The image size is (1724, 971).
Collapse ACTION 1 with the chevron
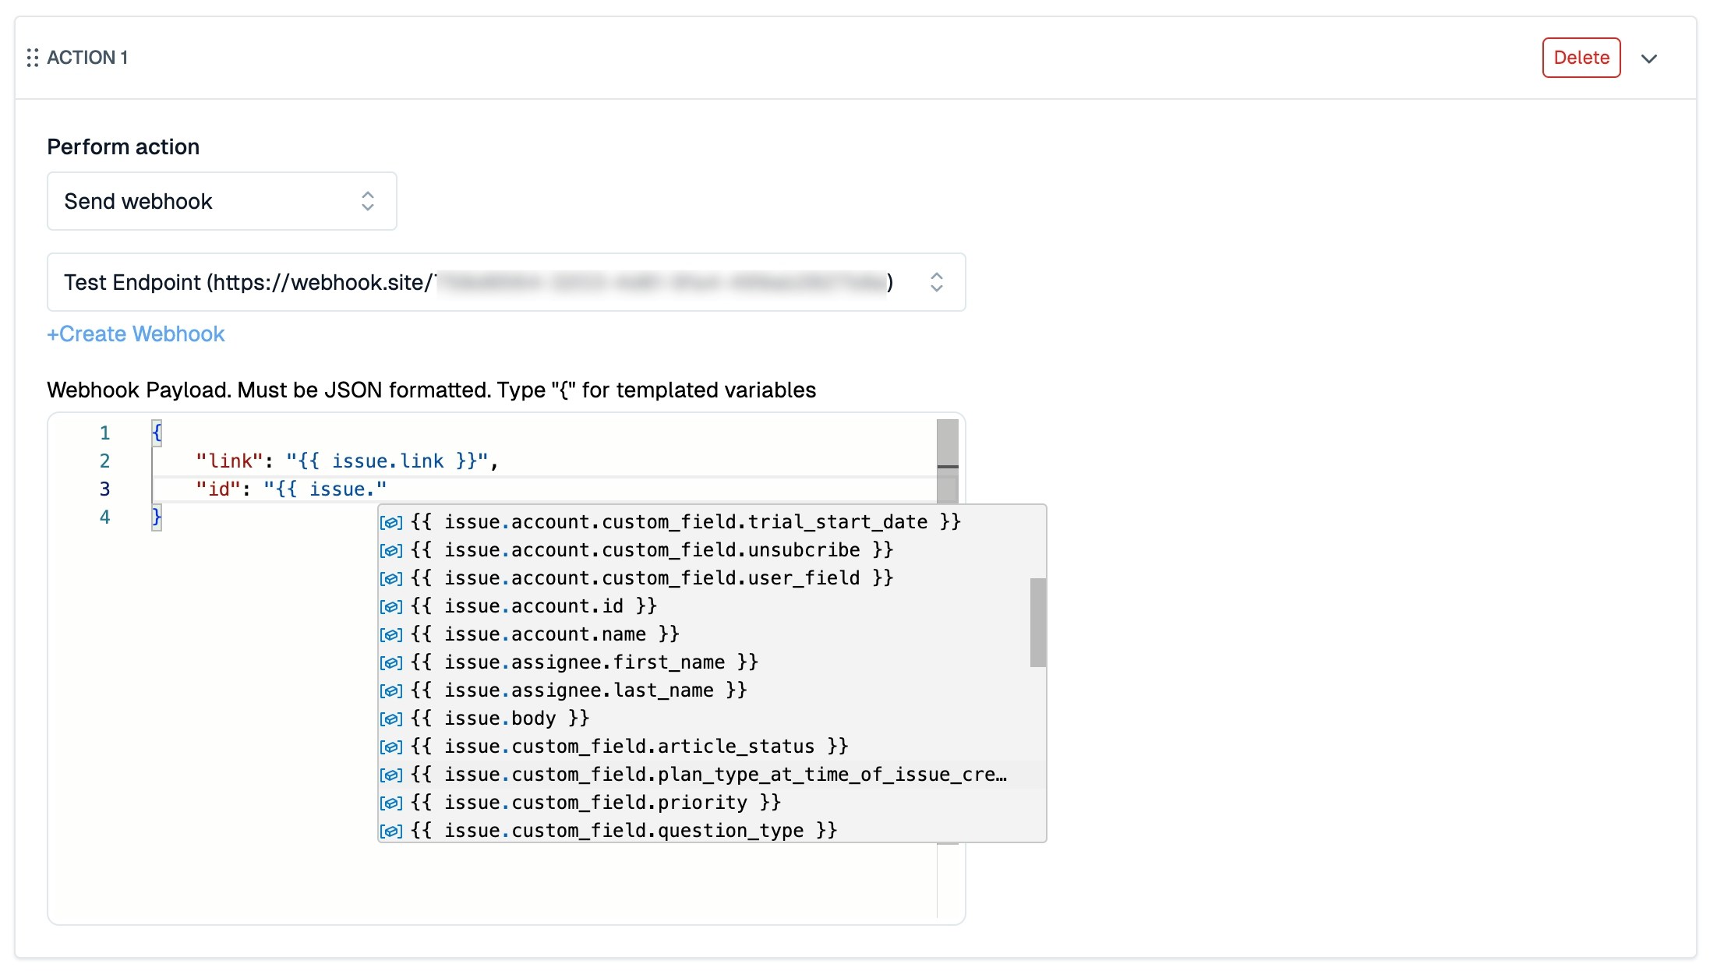pyautogui.click(x=1648, y=58)
